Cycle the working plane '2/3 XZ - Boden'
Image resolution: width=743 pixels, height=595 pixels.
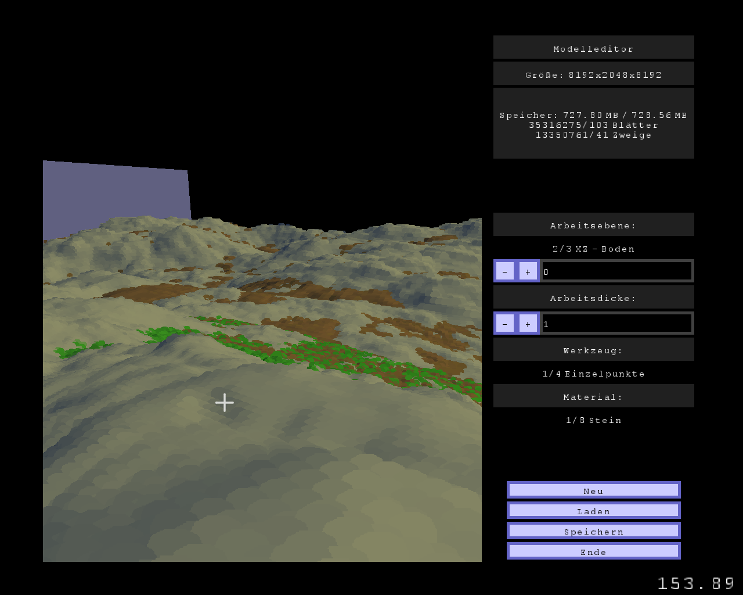coord(593,249)
